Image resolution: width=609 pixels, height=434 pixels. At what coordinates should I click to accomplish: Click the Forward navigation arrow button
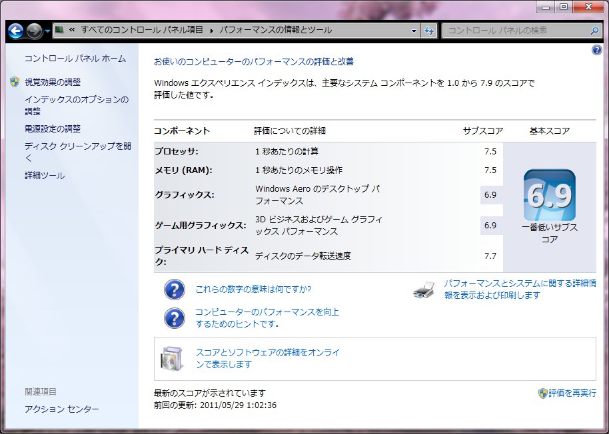pyautogui.click(x=35, y=31)
